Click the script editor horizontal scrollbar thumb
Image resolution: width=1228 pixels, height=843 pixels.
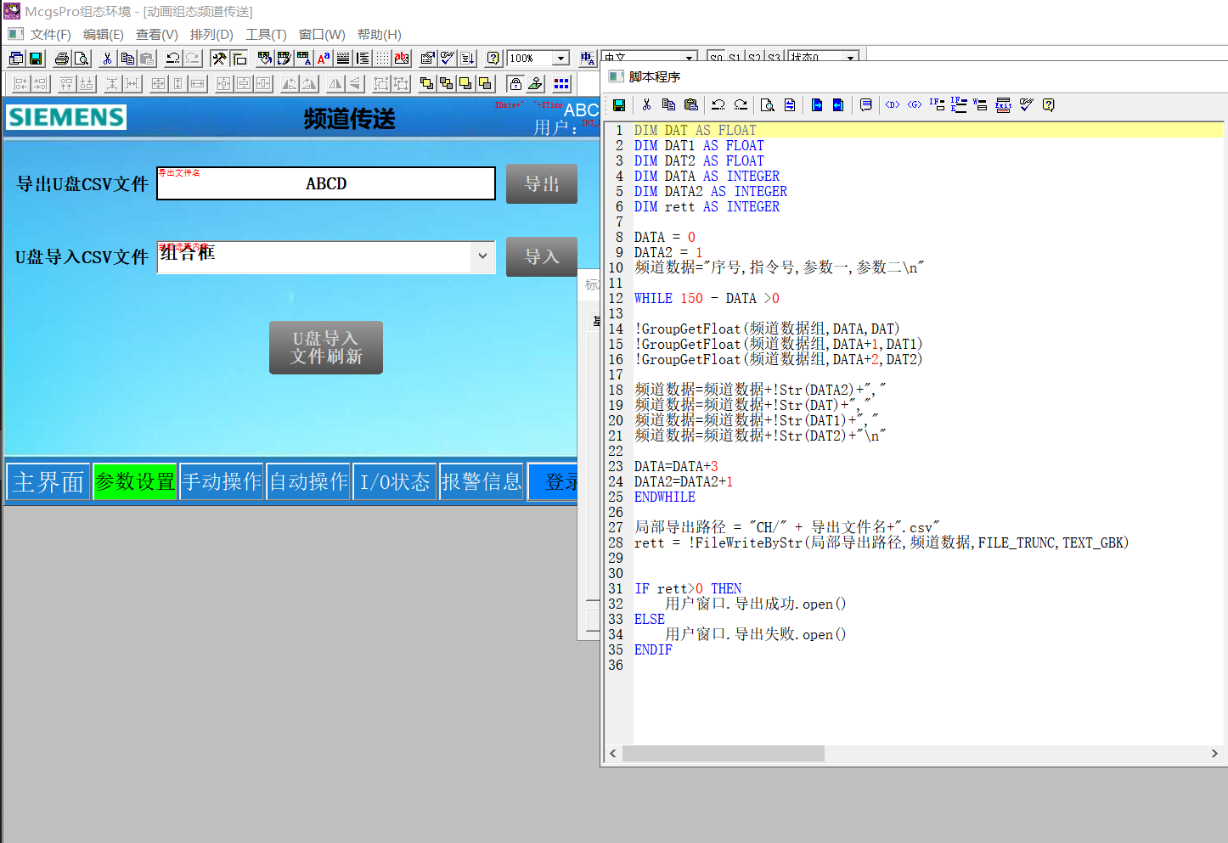[x=723, y=754]
